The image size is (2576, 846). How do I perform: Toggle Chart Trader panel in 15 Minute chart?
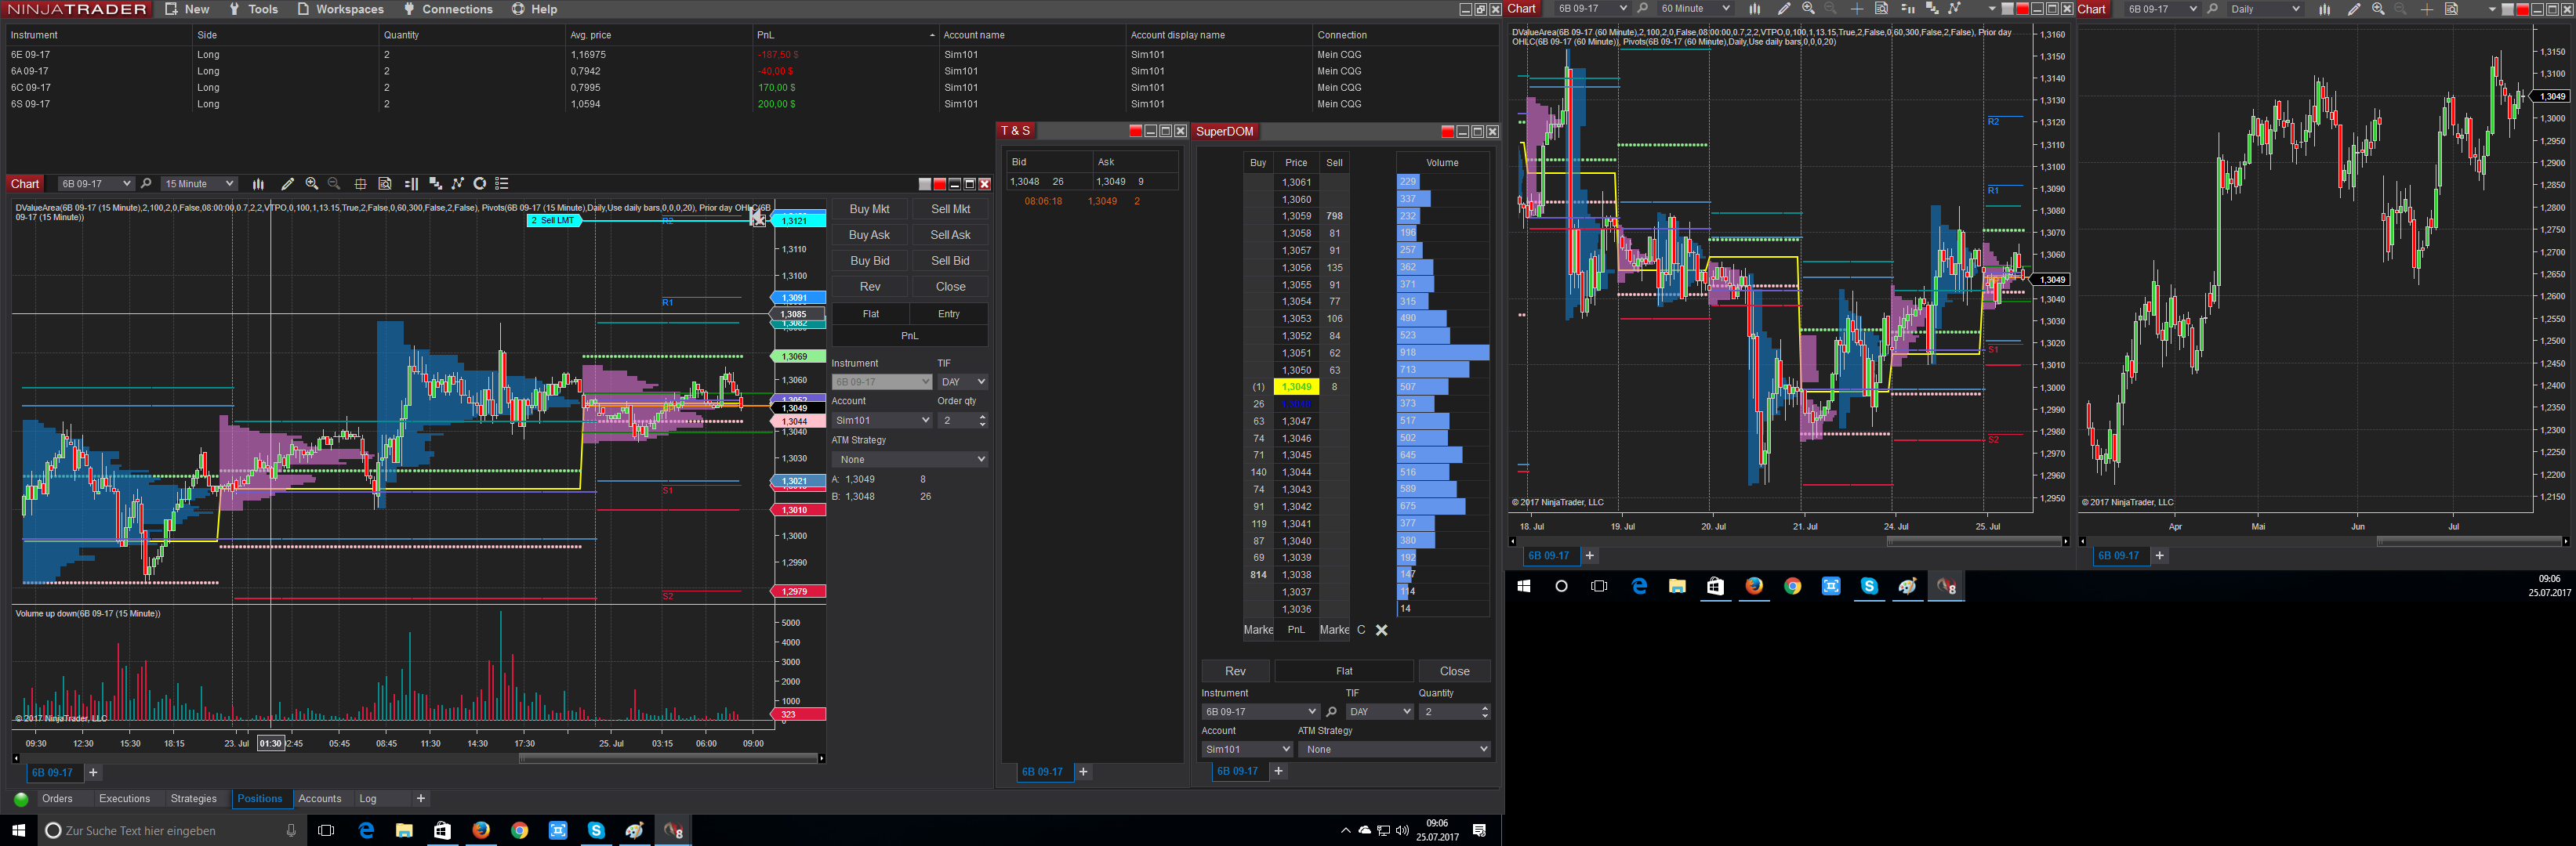click(411, 184)
